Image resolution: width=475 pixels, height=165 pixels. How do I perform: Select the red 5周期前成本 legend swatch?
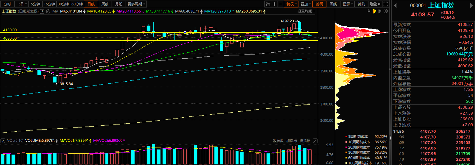(x=346, y=136)
